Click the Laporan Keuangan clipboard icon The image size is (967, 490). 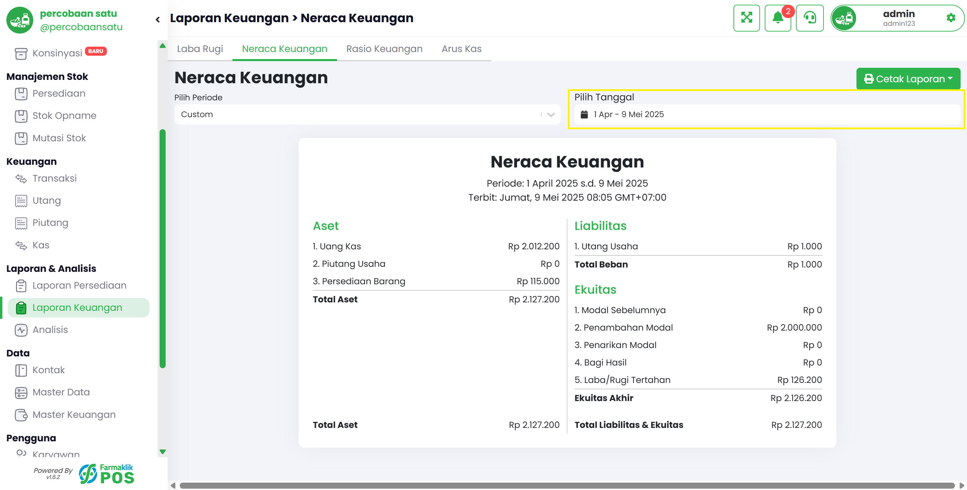pos(21,308)
